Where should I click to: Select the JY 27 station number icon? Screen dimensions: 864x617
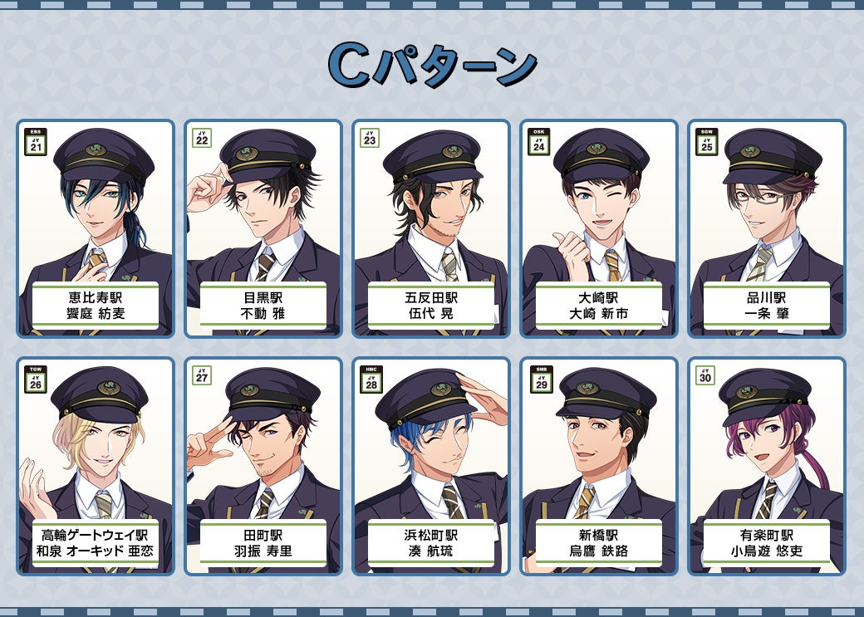coord(202,375)
